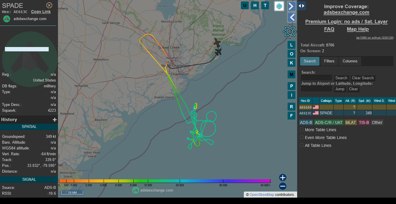Toggle the ADS-B source filter
Viewport: 396px width, 204px height.
pos(306,122)
